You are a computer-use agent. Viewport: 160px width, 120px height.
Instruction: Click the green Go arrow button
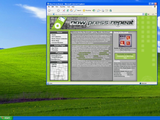(x=146, y=14)
